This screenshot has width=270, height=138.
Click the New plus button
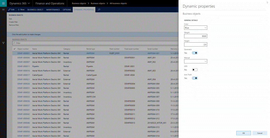pyautogui.click(x=21, y=10)
